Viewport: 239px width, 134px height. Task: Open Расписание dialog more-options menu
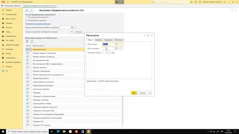pyautogui.click(x=144, y=35)
